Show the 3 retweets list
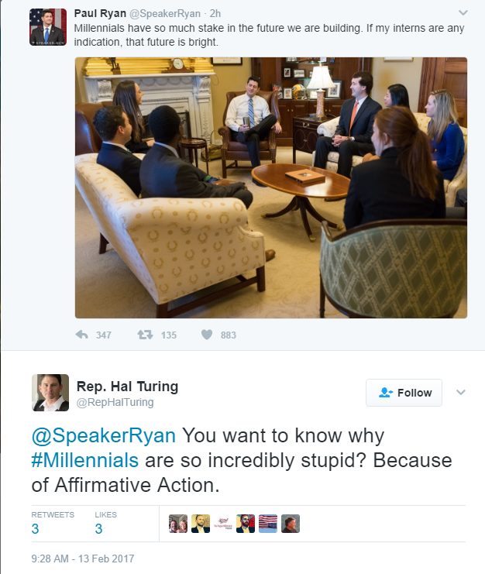This screenshot has height=574, width=485. point(53,523)
